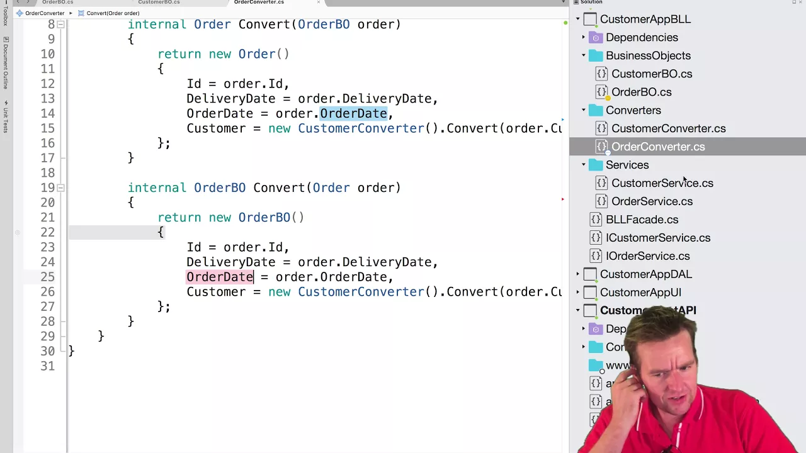This screenshot has width=806, height=453.
Task: Click the CustomerRestAPI project icon
Action: point(590,311)
